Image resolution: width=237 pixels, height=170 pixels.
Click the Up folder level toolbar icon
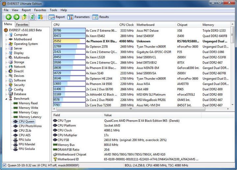click(24, 17)
